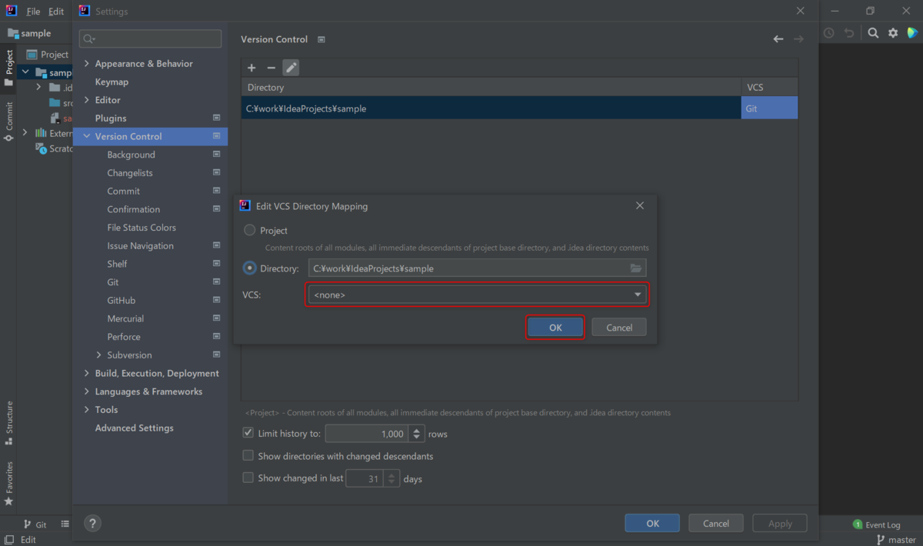Click the help question mark icon

click(x=92, y=524)
